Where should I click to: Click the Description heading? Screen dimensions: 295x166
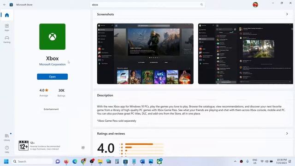point(105,95)
